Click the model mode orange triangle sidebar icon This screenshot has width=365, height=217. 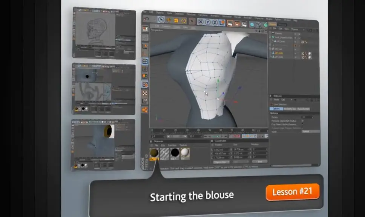pyautogui.click(x=145, y=46)
